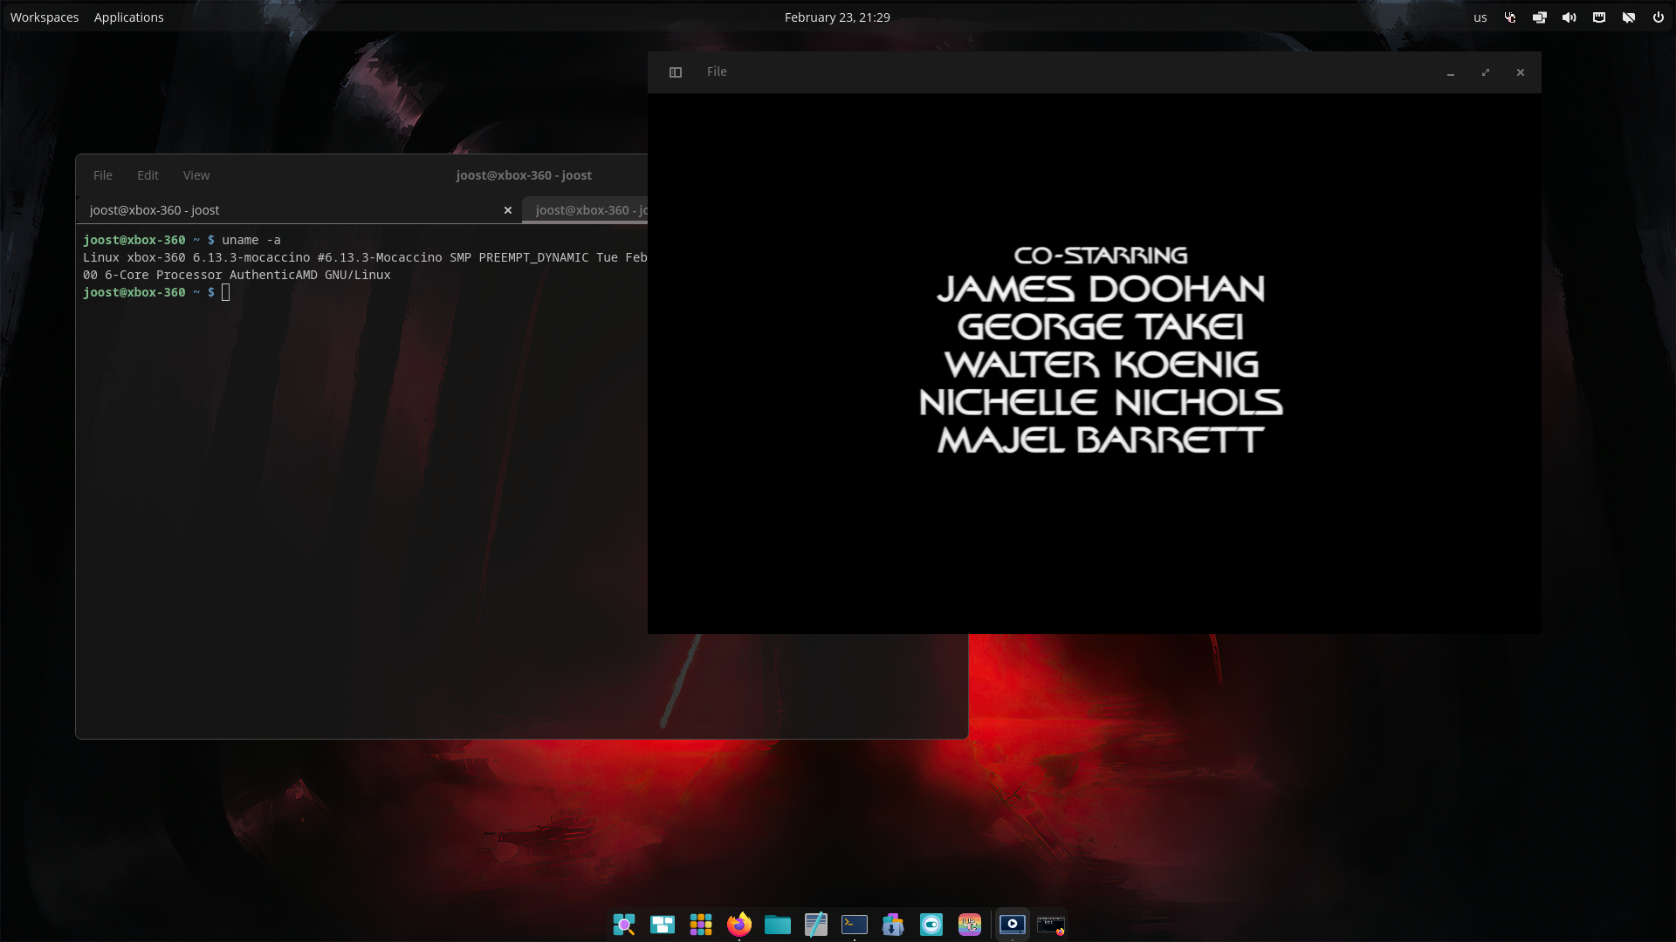Open the date and time calendar
The image size is (1676, 942).
pyautogui.click(x=837, y=17)
